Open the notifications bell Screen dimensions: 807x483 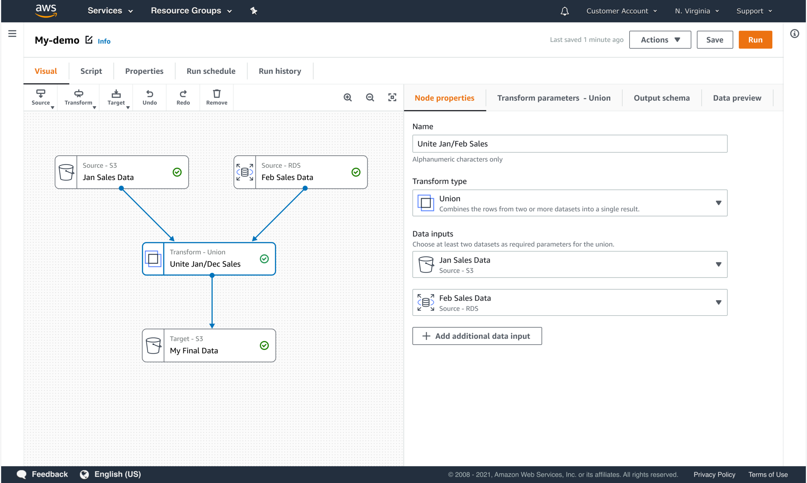[565, 11]
